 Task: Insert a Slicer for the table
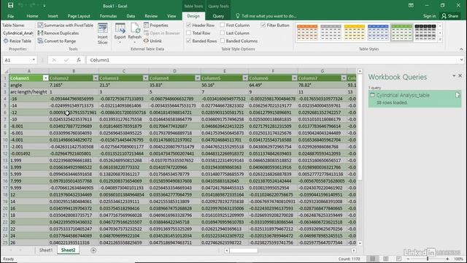[x=103, y=34]
